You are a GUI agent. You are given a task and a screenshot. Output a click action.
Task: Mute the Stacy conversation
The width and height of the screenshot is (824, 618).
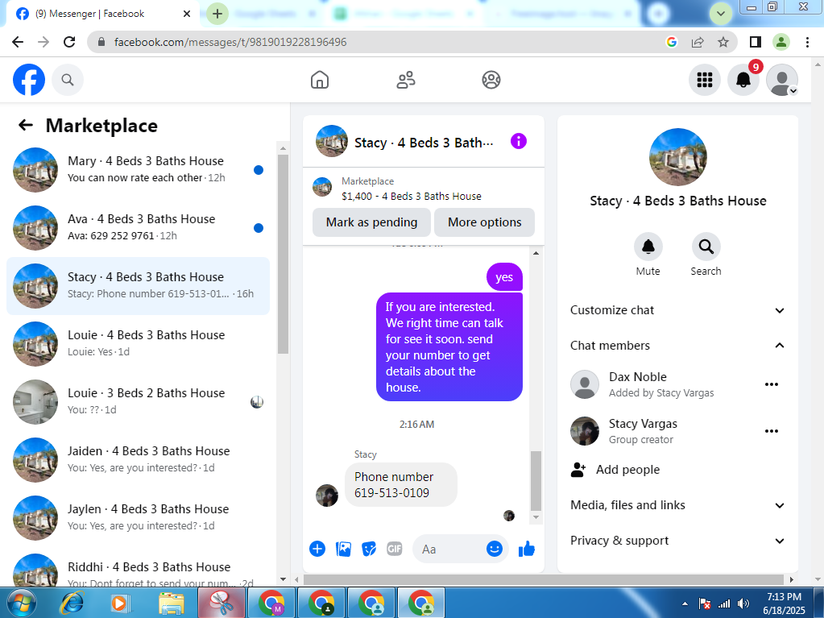pos(648,247)
